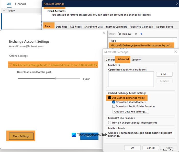Move account up with gray arrow
The image size is (179, 152).
click(136, 34)
